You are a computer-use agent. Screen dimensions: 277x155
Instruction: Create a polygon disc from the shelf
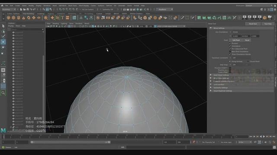[39, 18]
